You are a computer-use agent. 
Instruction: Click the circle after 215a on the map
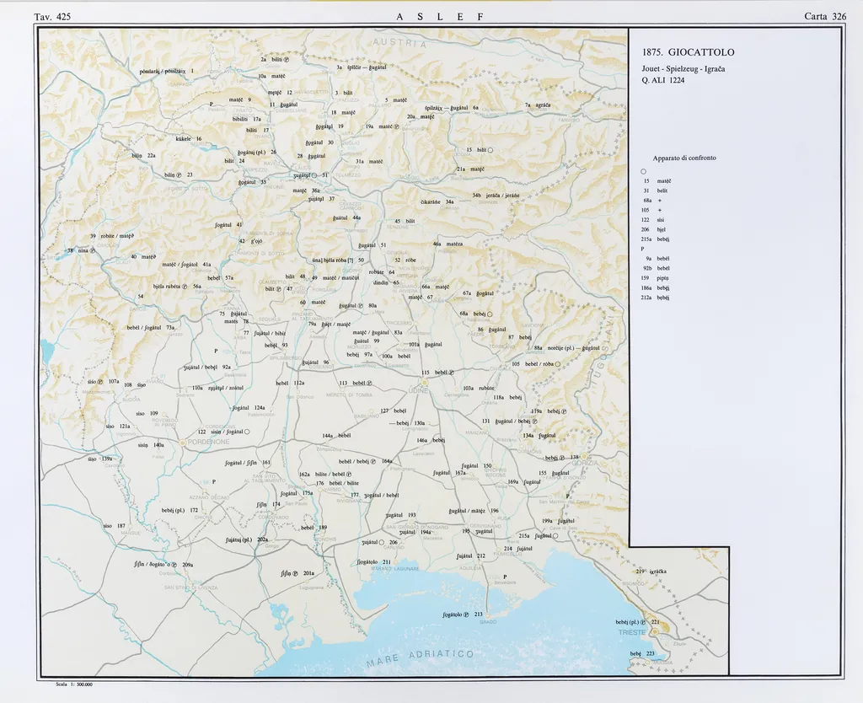[555, 535]
